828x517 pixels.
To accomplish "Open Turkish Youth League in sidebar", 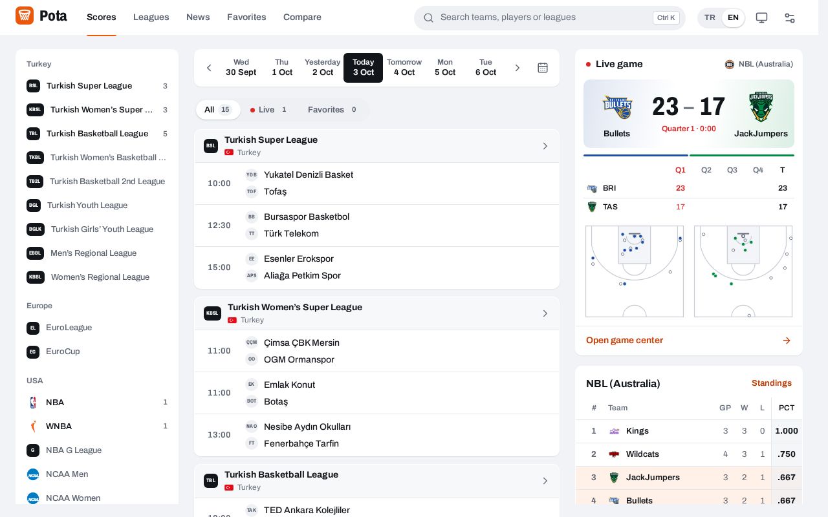I will click(x=97, y=206).
